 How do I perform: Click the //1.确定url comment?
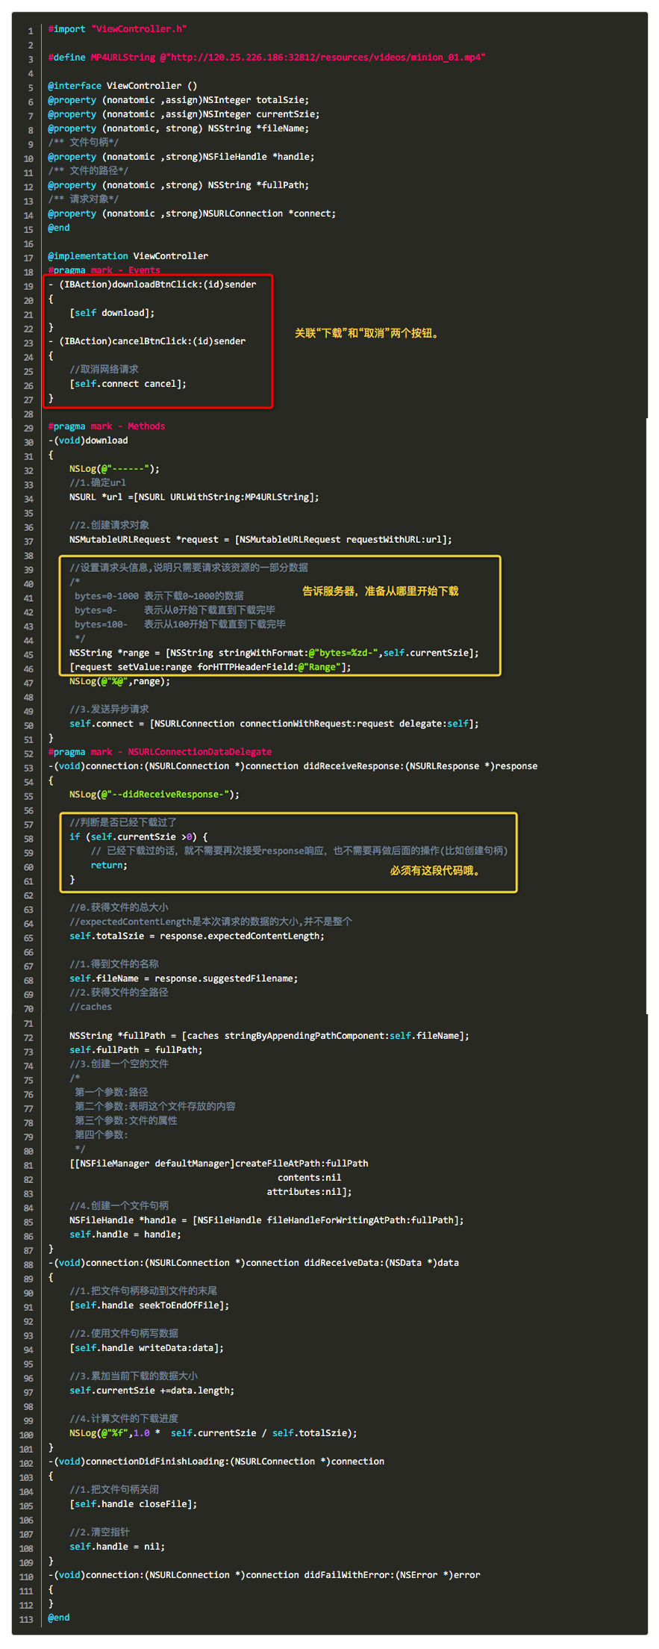click(x=98, y=483)
